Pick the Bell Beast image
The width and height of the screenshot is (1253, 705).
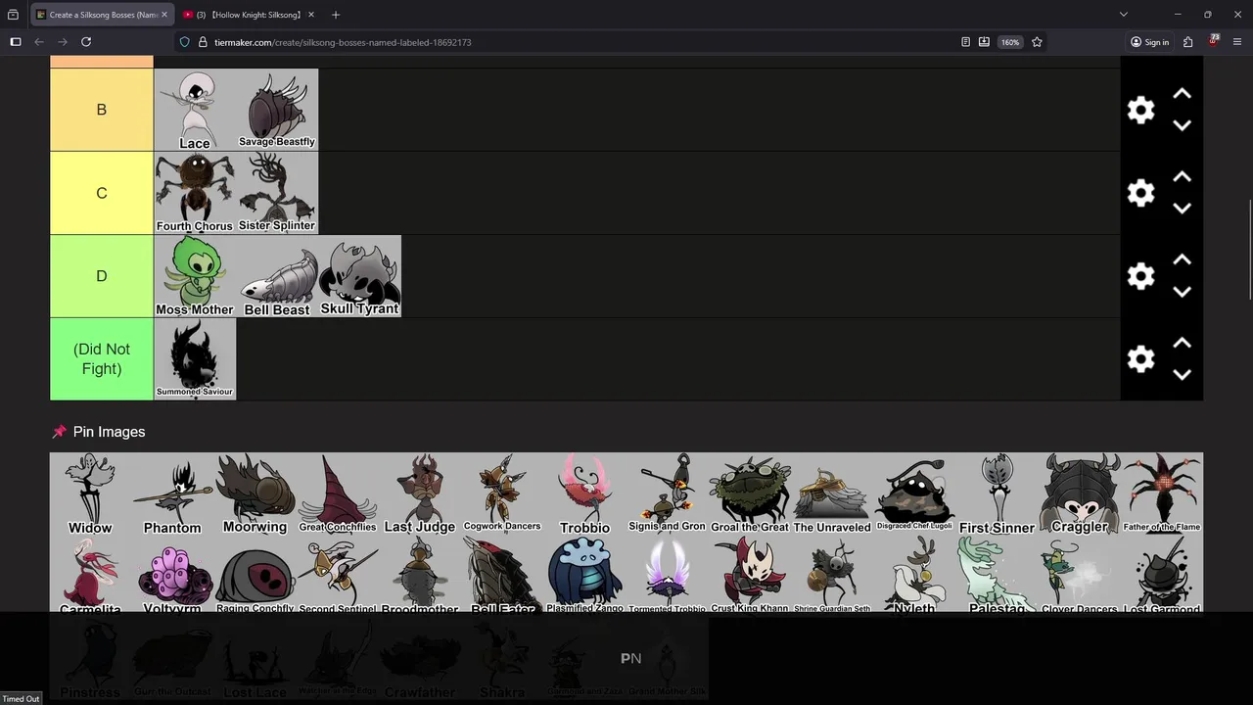[x=277, y=276]
